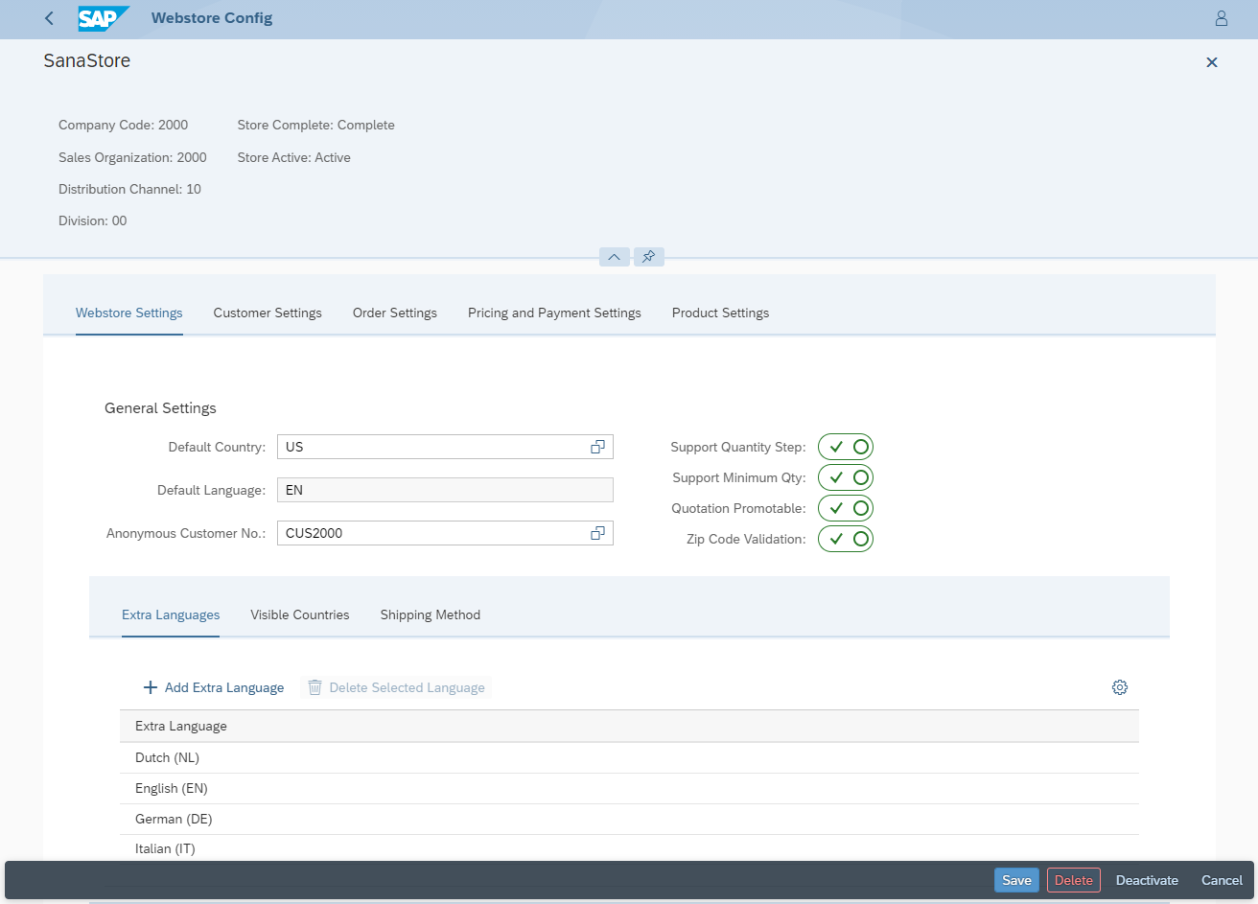Screen dimensions: 1258x904
Task: Click the trash icon for delete language
Action: tap(314, 687)
